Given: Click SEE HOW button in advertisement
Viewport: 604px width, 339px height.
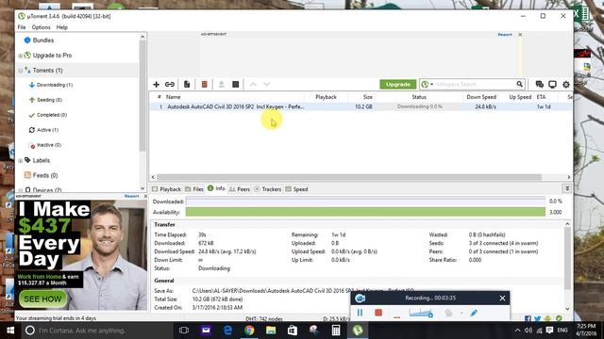Looking at the screenshot, I should point(42,299).
